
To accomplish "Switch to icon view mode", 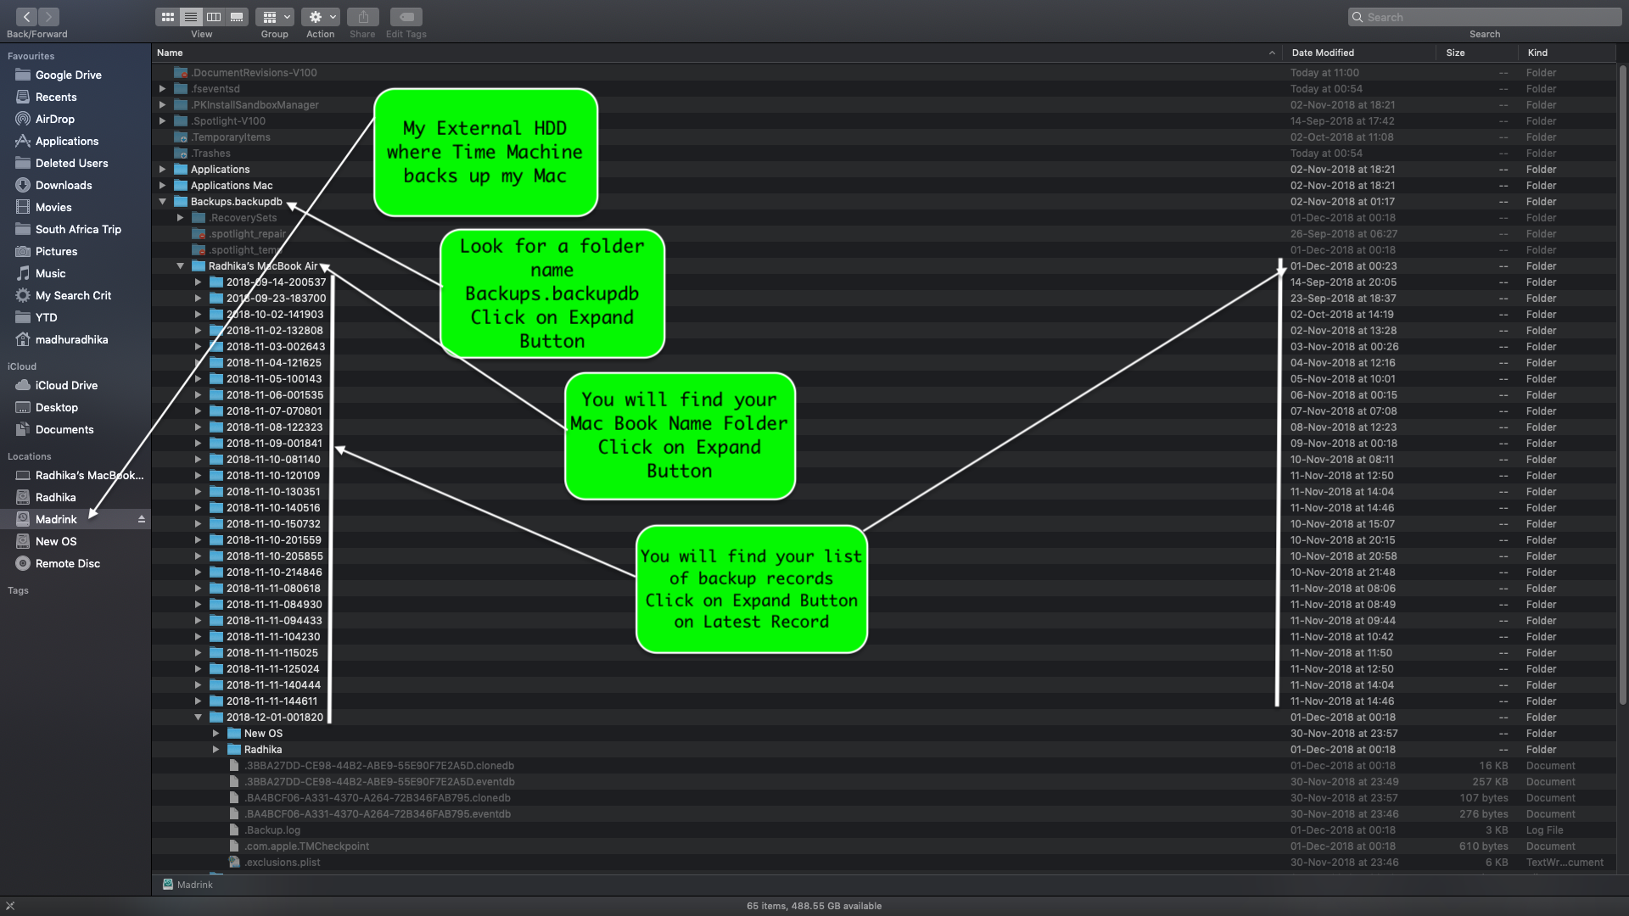I will pos(168,17).
